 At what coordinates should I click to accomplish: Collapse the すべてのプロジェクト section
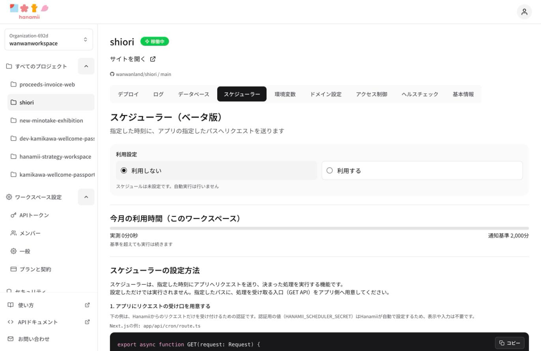pyautogui.click(x=86, y=66)
